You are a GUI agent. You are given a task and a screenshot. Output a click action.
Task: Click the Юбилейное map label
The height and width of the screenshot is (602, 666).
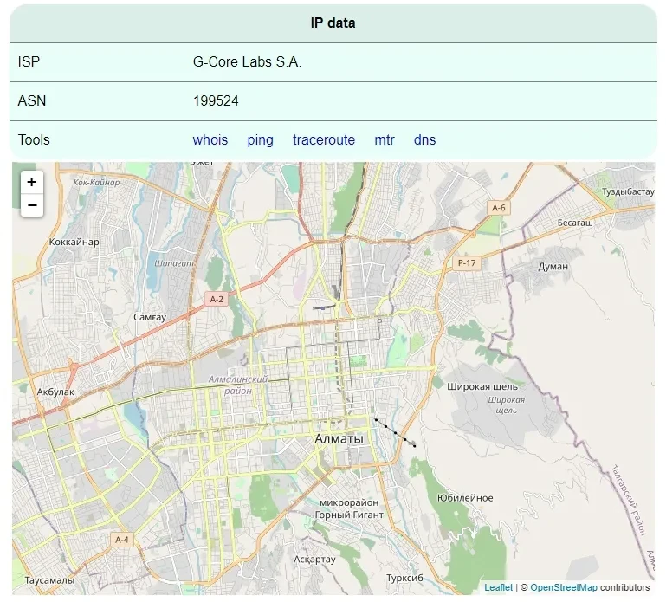click(465, 498)
